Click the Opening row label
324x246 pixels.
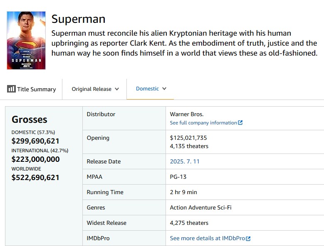pyautogui.click(x=98, y=138)
